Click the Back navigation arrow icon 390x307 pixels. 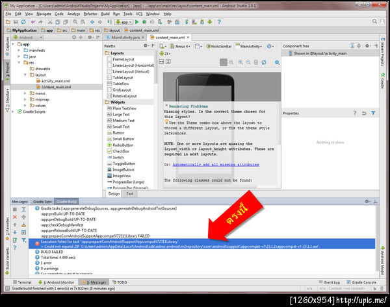pos(92,22)
